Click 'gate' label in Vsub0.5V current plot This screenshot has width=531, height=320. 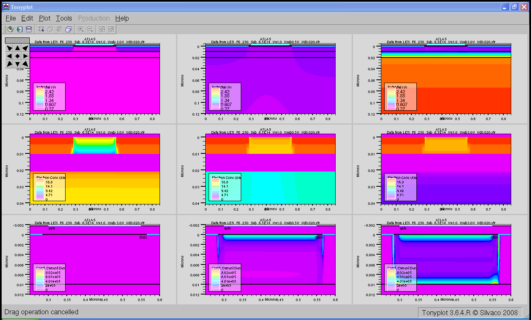click(227, 228)
